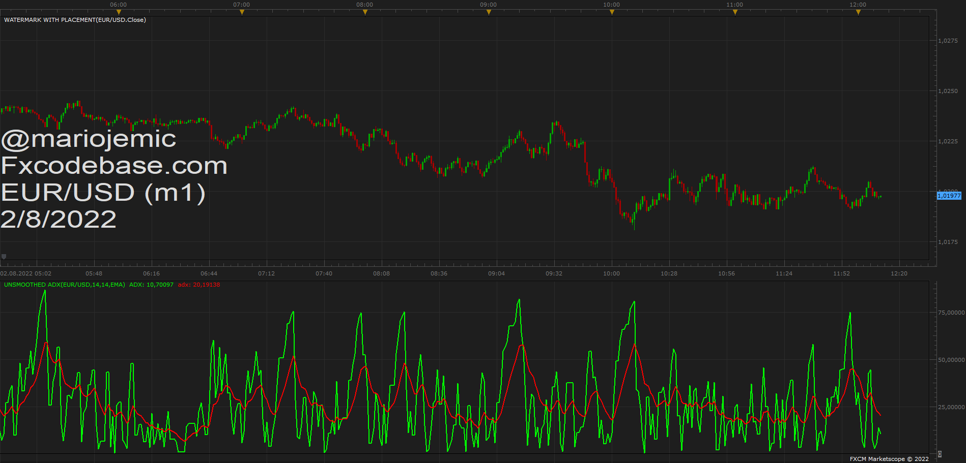Screen dimensions: 966x463
Task: Click the FXCM Marketscope © 2022 copyright text
Action: pos(889,459)
